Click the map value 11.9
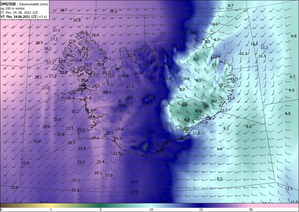Image resolution: width=299 pixels, height=212 pixels. (x=204, y=122)
